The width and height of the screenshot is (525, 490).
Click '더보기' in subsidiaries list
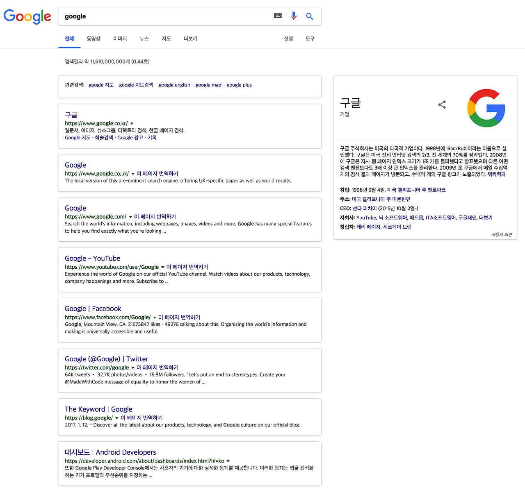click(486, 218)
